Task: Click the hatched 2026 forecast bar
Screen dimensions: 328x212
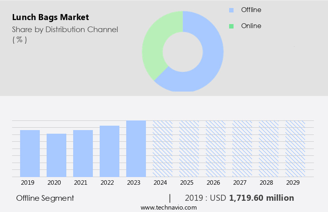Action: click(x=215, y=149)
